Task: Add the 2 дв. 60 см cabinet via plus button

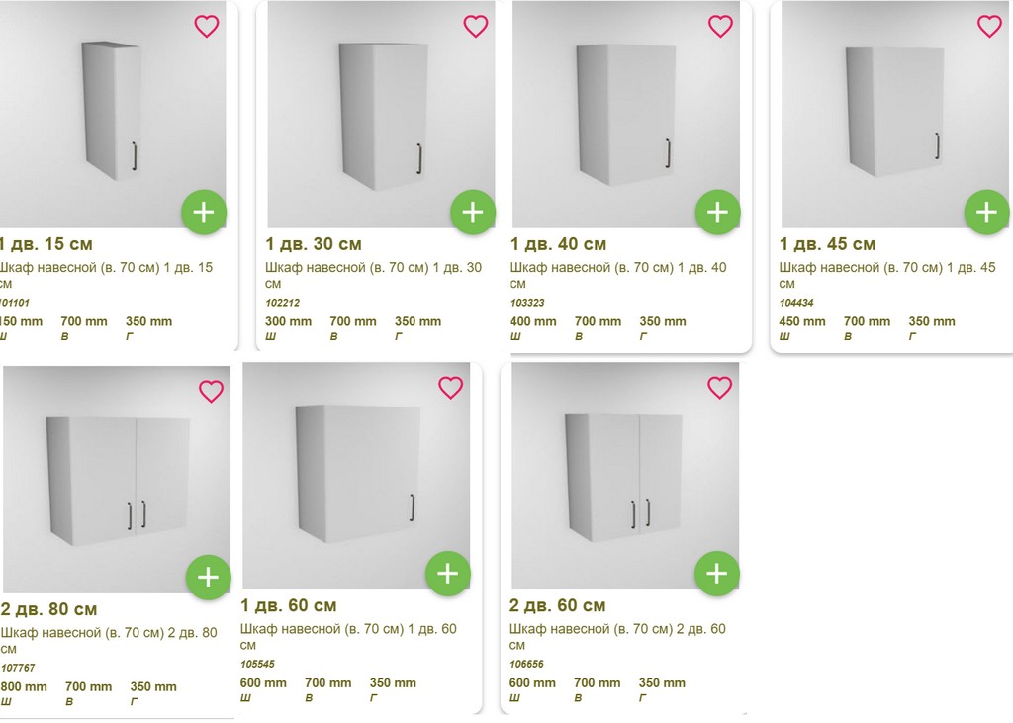Action: tap(716, 574)
